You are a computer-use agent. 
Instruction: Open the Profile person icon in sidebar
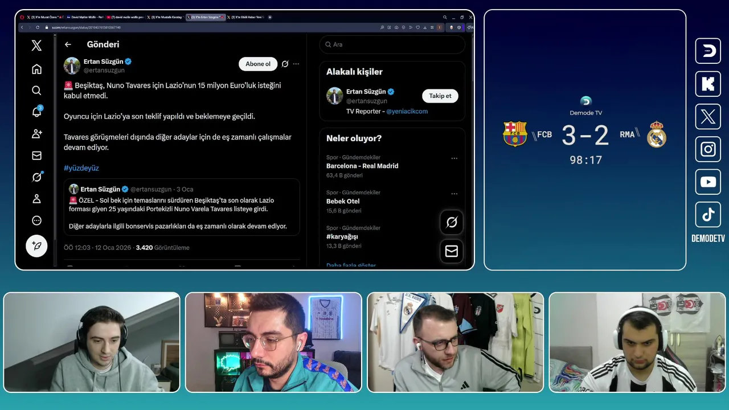point(36,199)
